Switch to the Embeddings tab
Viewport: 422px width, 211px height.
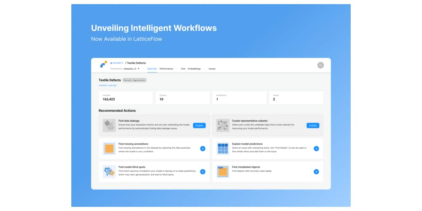point(194,69)
